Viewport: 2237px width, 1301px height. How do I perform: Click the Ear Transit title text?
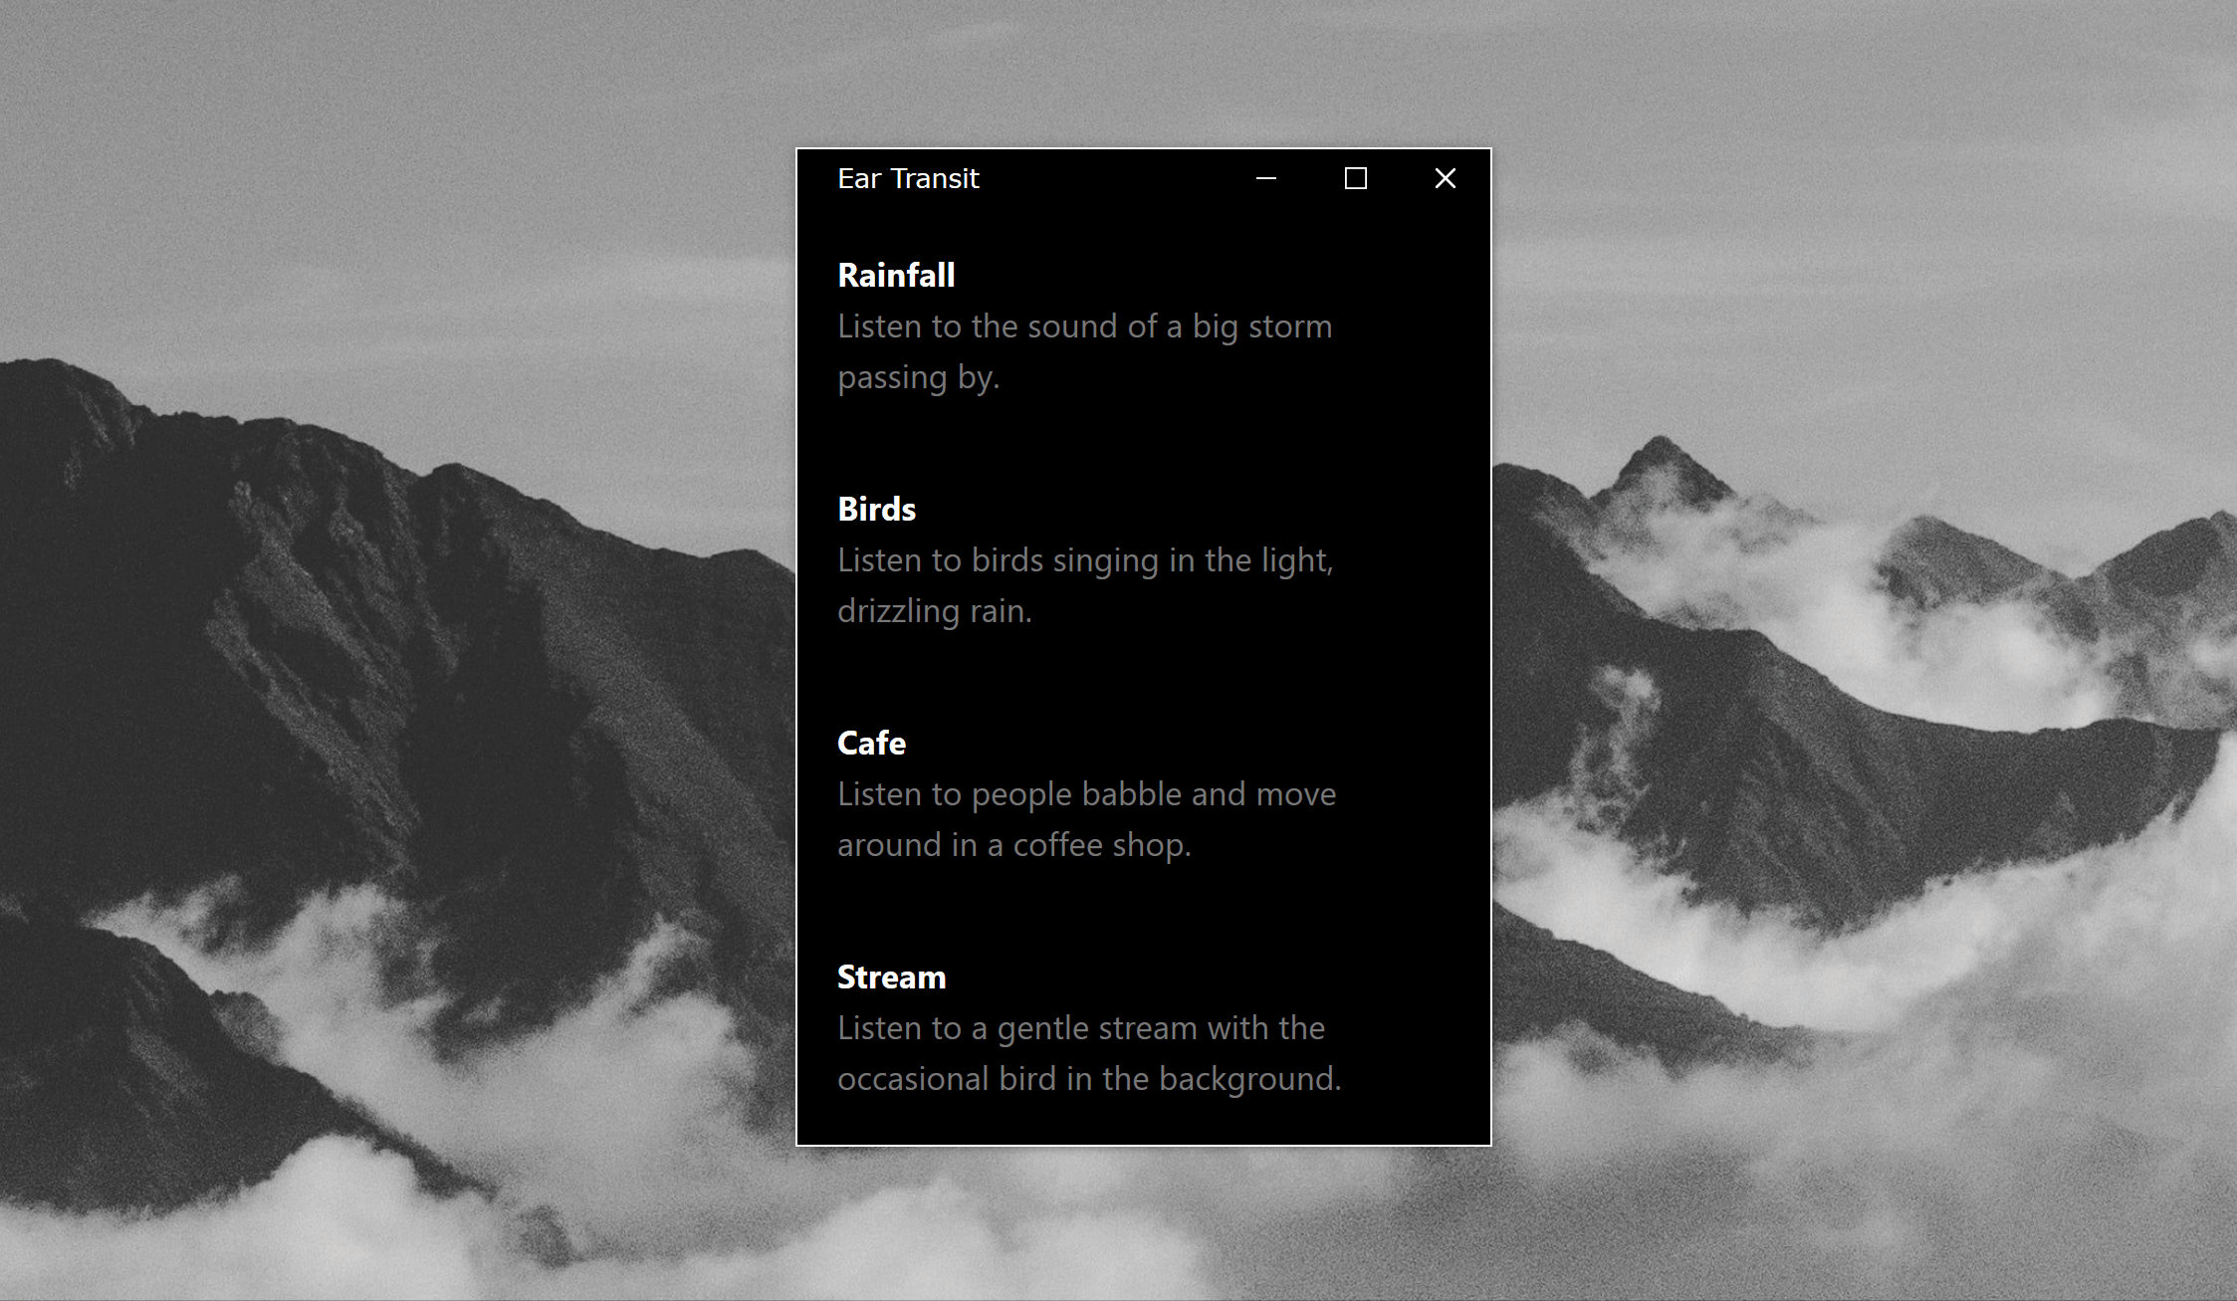coord(908,179)
